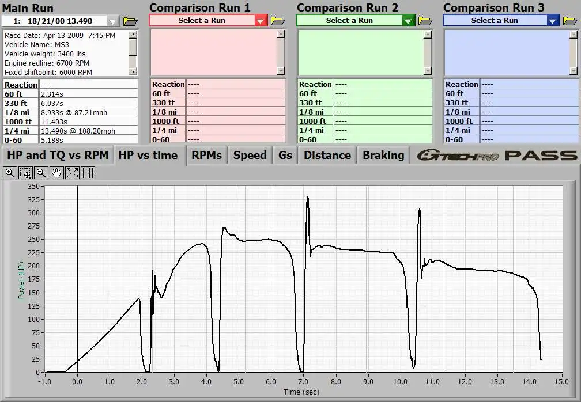Toggle the graph grid lines icon
The image size is (581, 402).
pyautogui.click(x=88, y=173)
